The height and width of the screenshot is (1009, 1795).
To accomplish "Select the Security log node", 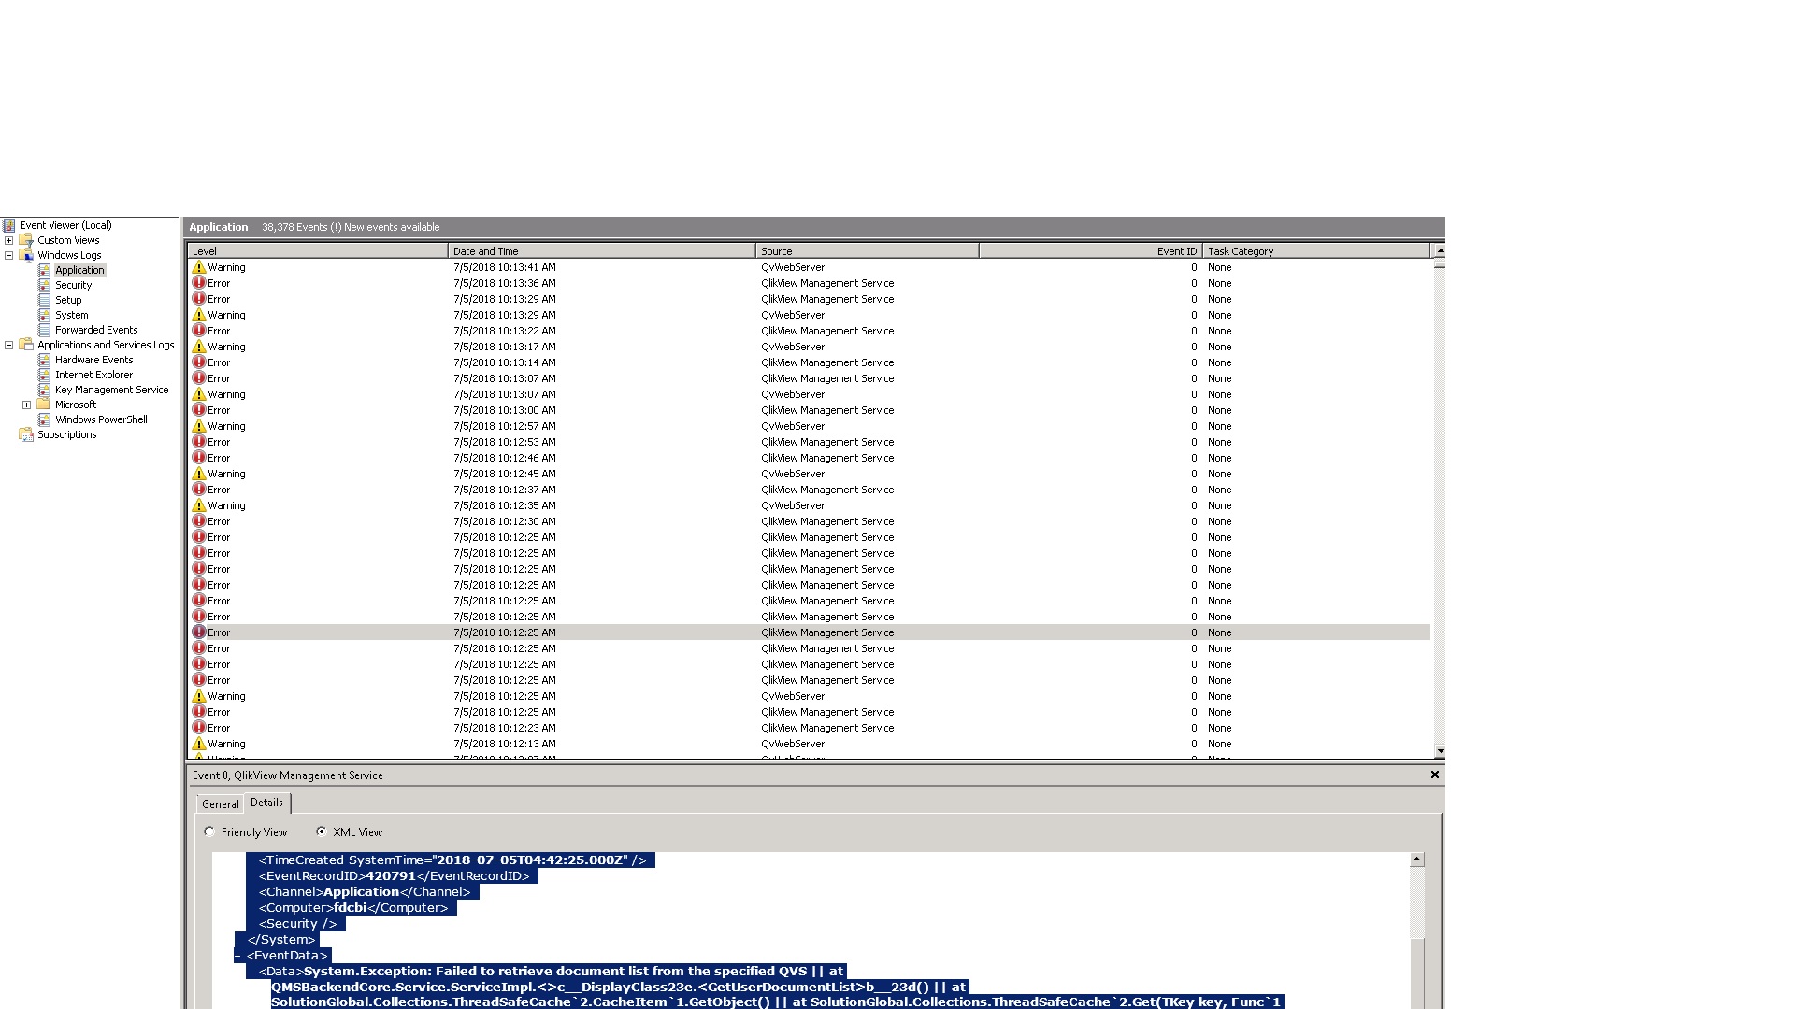I will [x=74, y=285].
